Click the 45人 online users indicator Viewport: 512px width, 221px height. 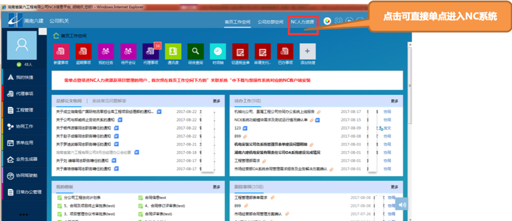(x=25, y=65)
